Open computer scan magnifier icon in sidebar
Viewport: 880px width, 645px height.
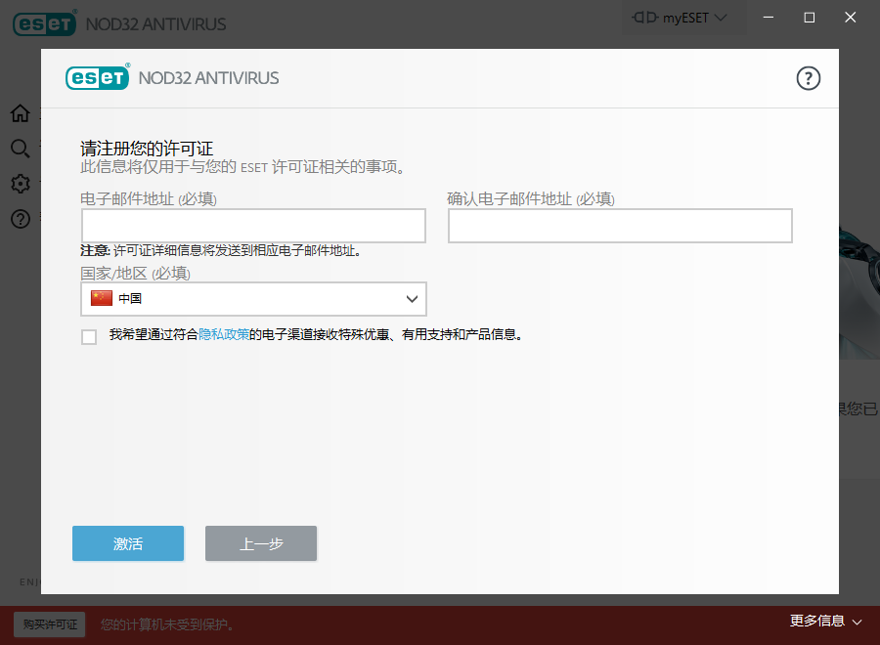coord(21,149)
